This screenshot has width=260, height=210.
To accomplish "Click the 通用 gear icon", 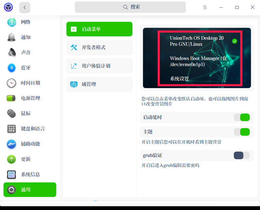I will point(11,190).
